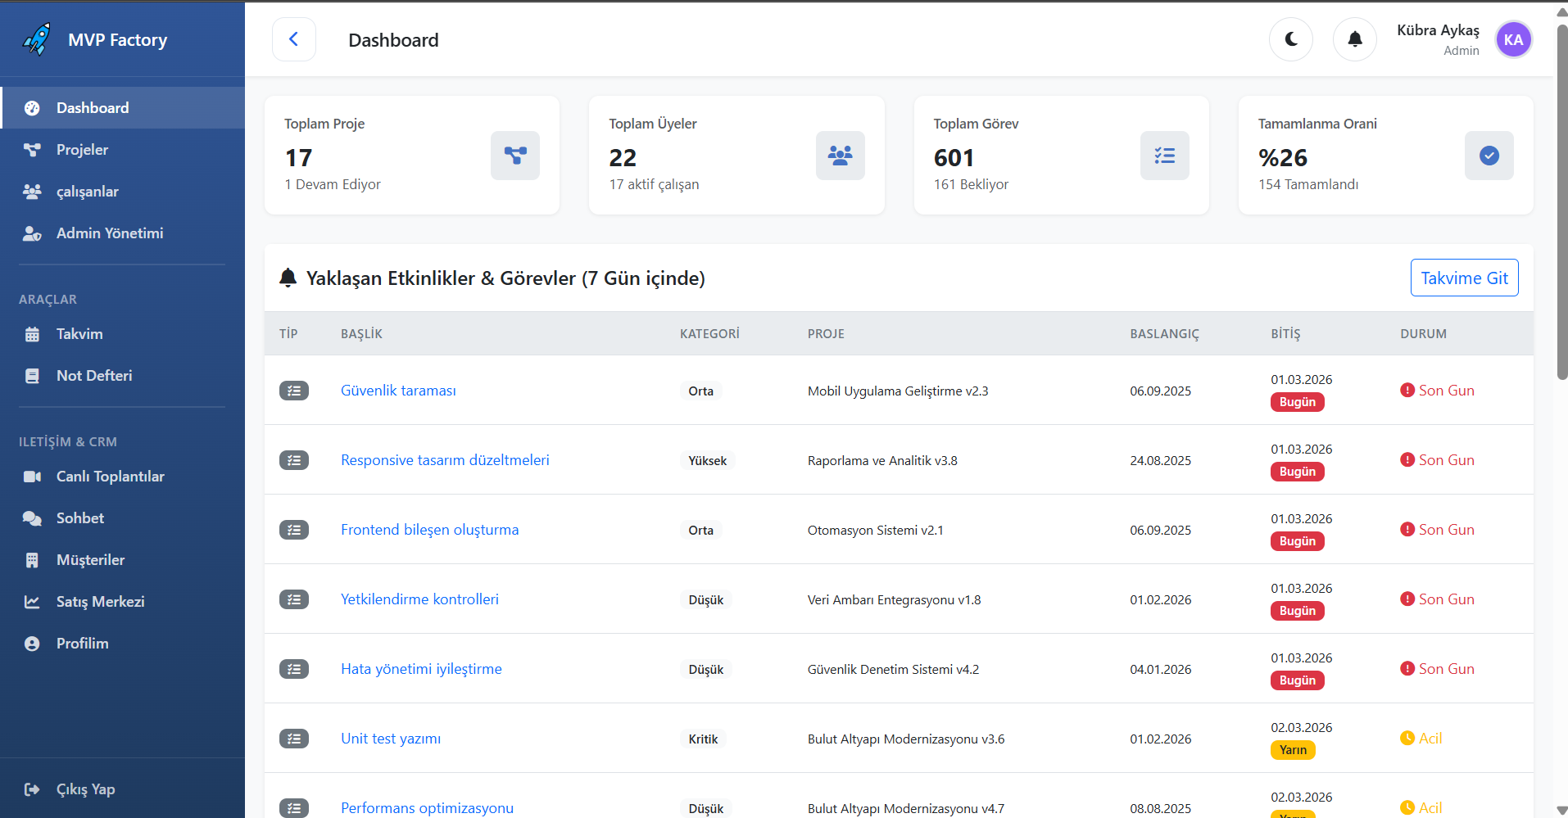Click the Takvime Git button
Screen dimensions: 1568x818
point(1465,278)
